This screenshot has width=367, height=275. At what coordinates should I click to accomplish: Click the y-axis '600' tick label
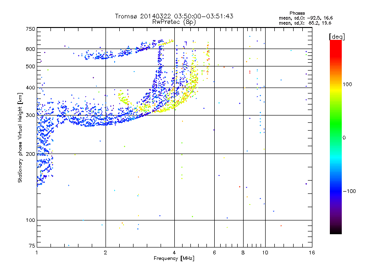click(x=31, y=49)
